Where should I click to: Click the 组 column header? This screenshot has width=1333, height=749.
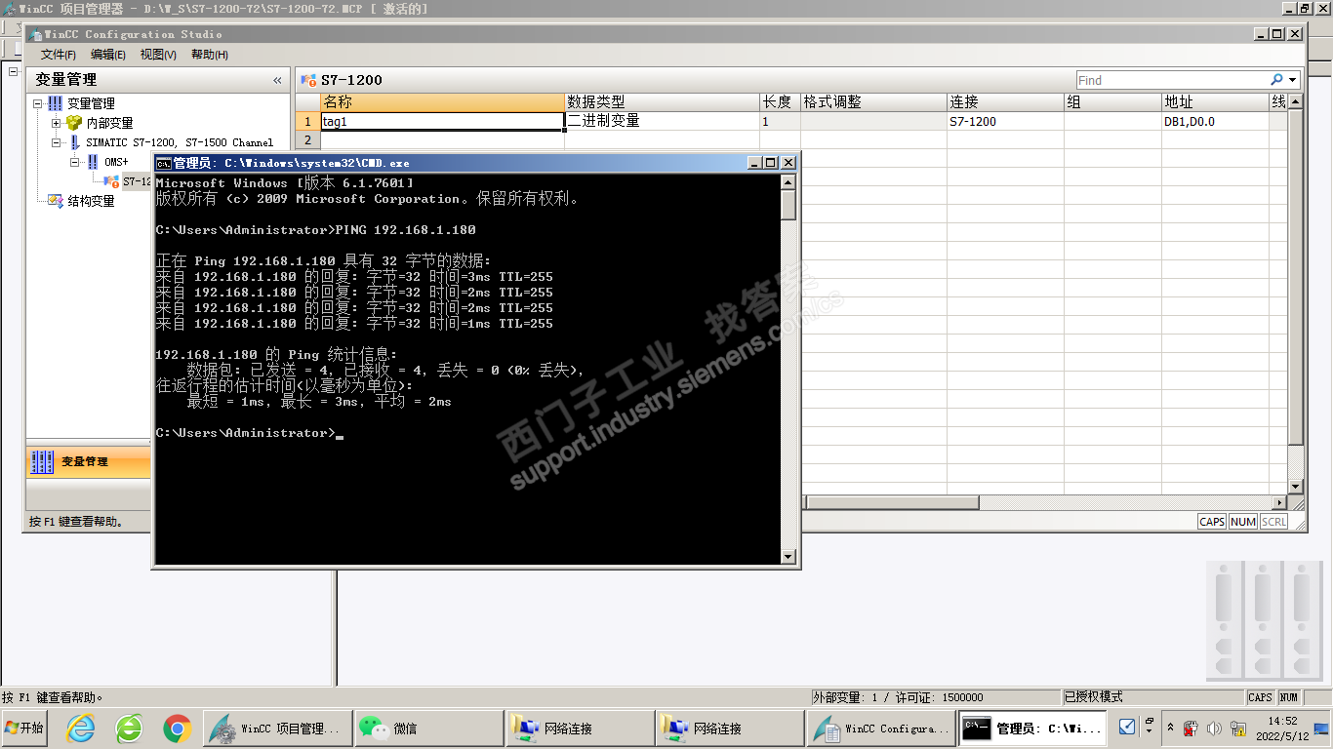[x=1112, y=102]
